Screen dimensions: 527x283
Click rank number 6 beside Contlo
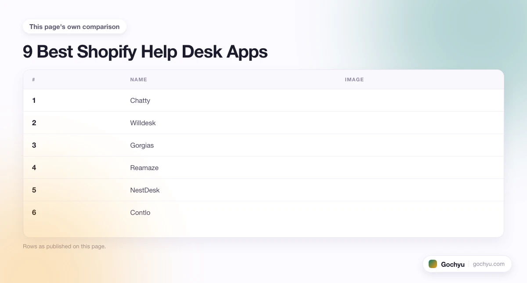coord(34,213)
